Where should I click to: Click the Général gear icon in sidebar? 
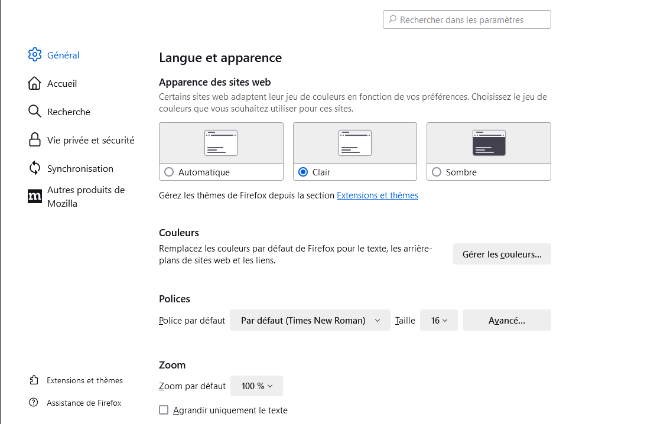tap(35, 54)
